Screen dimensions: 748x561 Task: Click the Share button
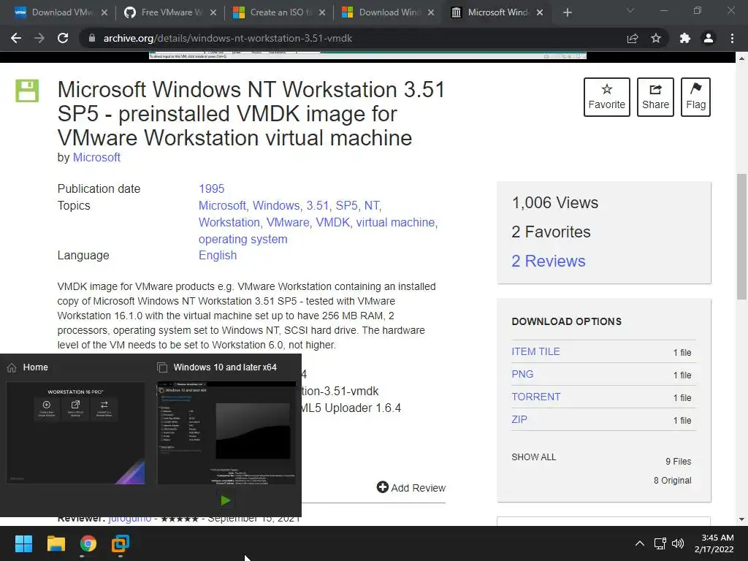coord(655,97)
